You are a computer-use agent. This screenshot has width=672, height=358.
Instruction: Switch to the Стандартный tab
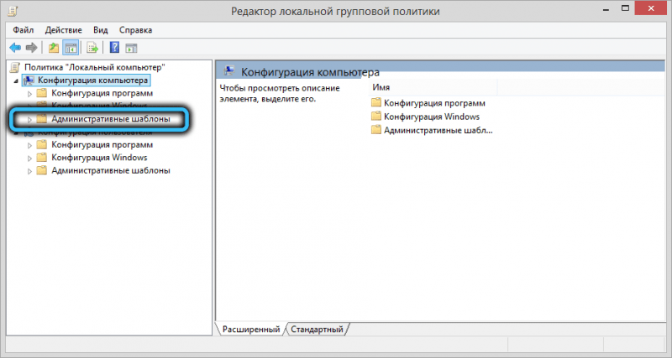317,329
